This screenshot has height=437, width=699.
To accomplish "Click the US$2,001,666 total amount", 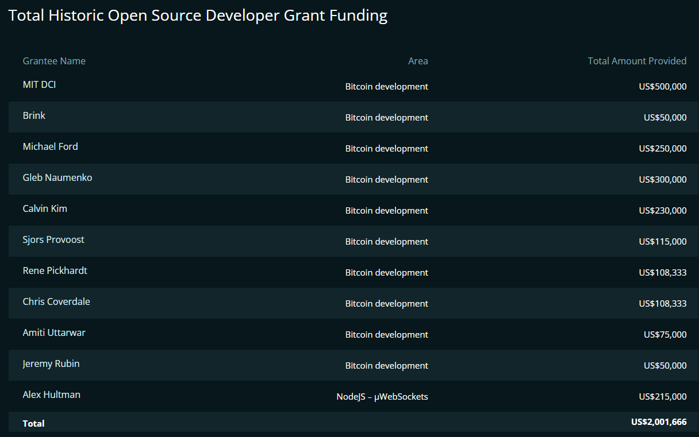I will pyautogui.click(x=658, y=422).
